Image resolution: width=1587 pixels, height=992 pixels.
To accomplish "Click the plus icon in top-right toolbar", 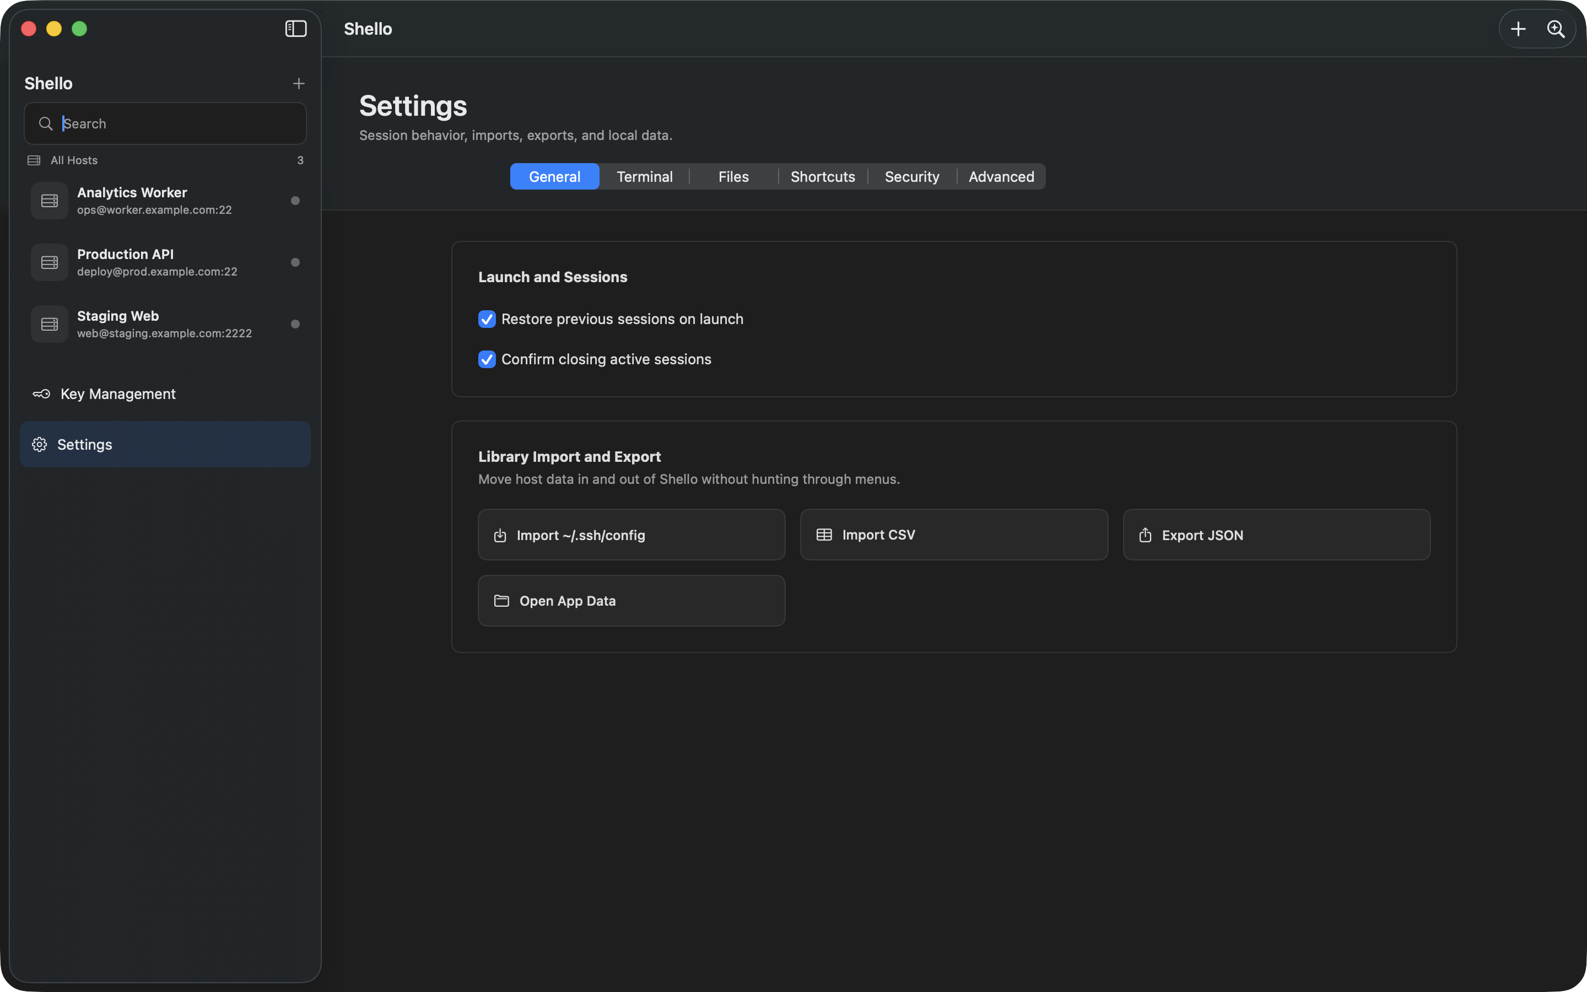I will click(1518, 29).
